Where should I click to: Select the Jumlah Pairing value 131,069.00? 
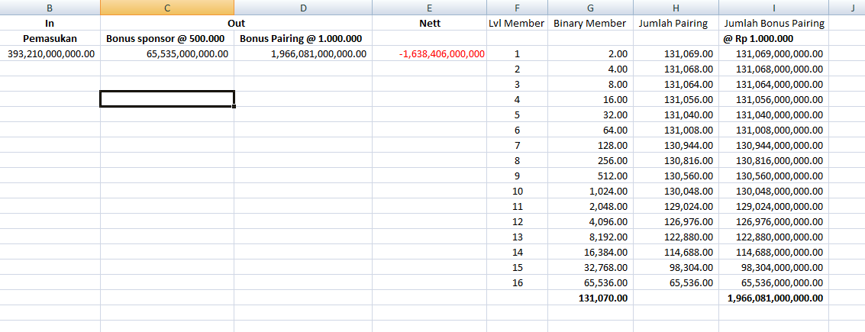pyautogui.click(x=676, y=53)
